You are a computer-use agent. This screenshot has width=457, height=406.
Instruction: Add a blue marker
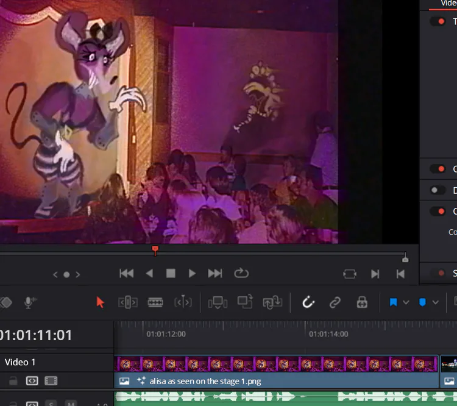(x=422, y=302)
